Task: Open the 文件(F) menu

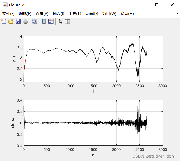Action: (8, 14)
